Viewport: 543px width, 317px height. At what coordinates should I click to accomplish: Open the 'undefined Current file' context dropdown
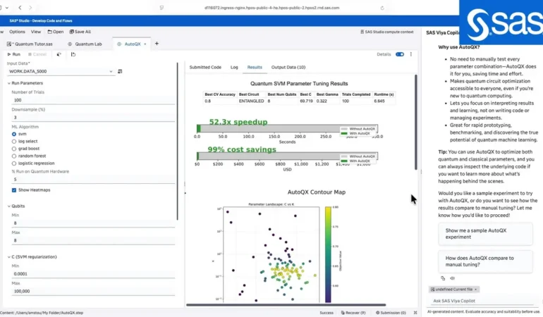click(454, 290)
